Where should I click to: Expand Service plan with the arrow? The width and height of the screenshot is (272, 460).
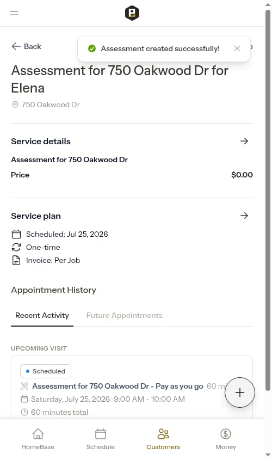(244, 216)
